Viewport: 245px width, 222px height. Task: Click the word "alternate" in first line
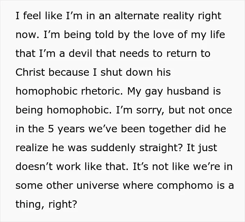click(137, 16)
